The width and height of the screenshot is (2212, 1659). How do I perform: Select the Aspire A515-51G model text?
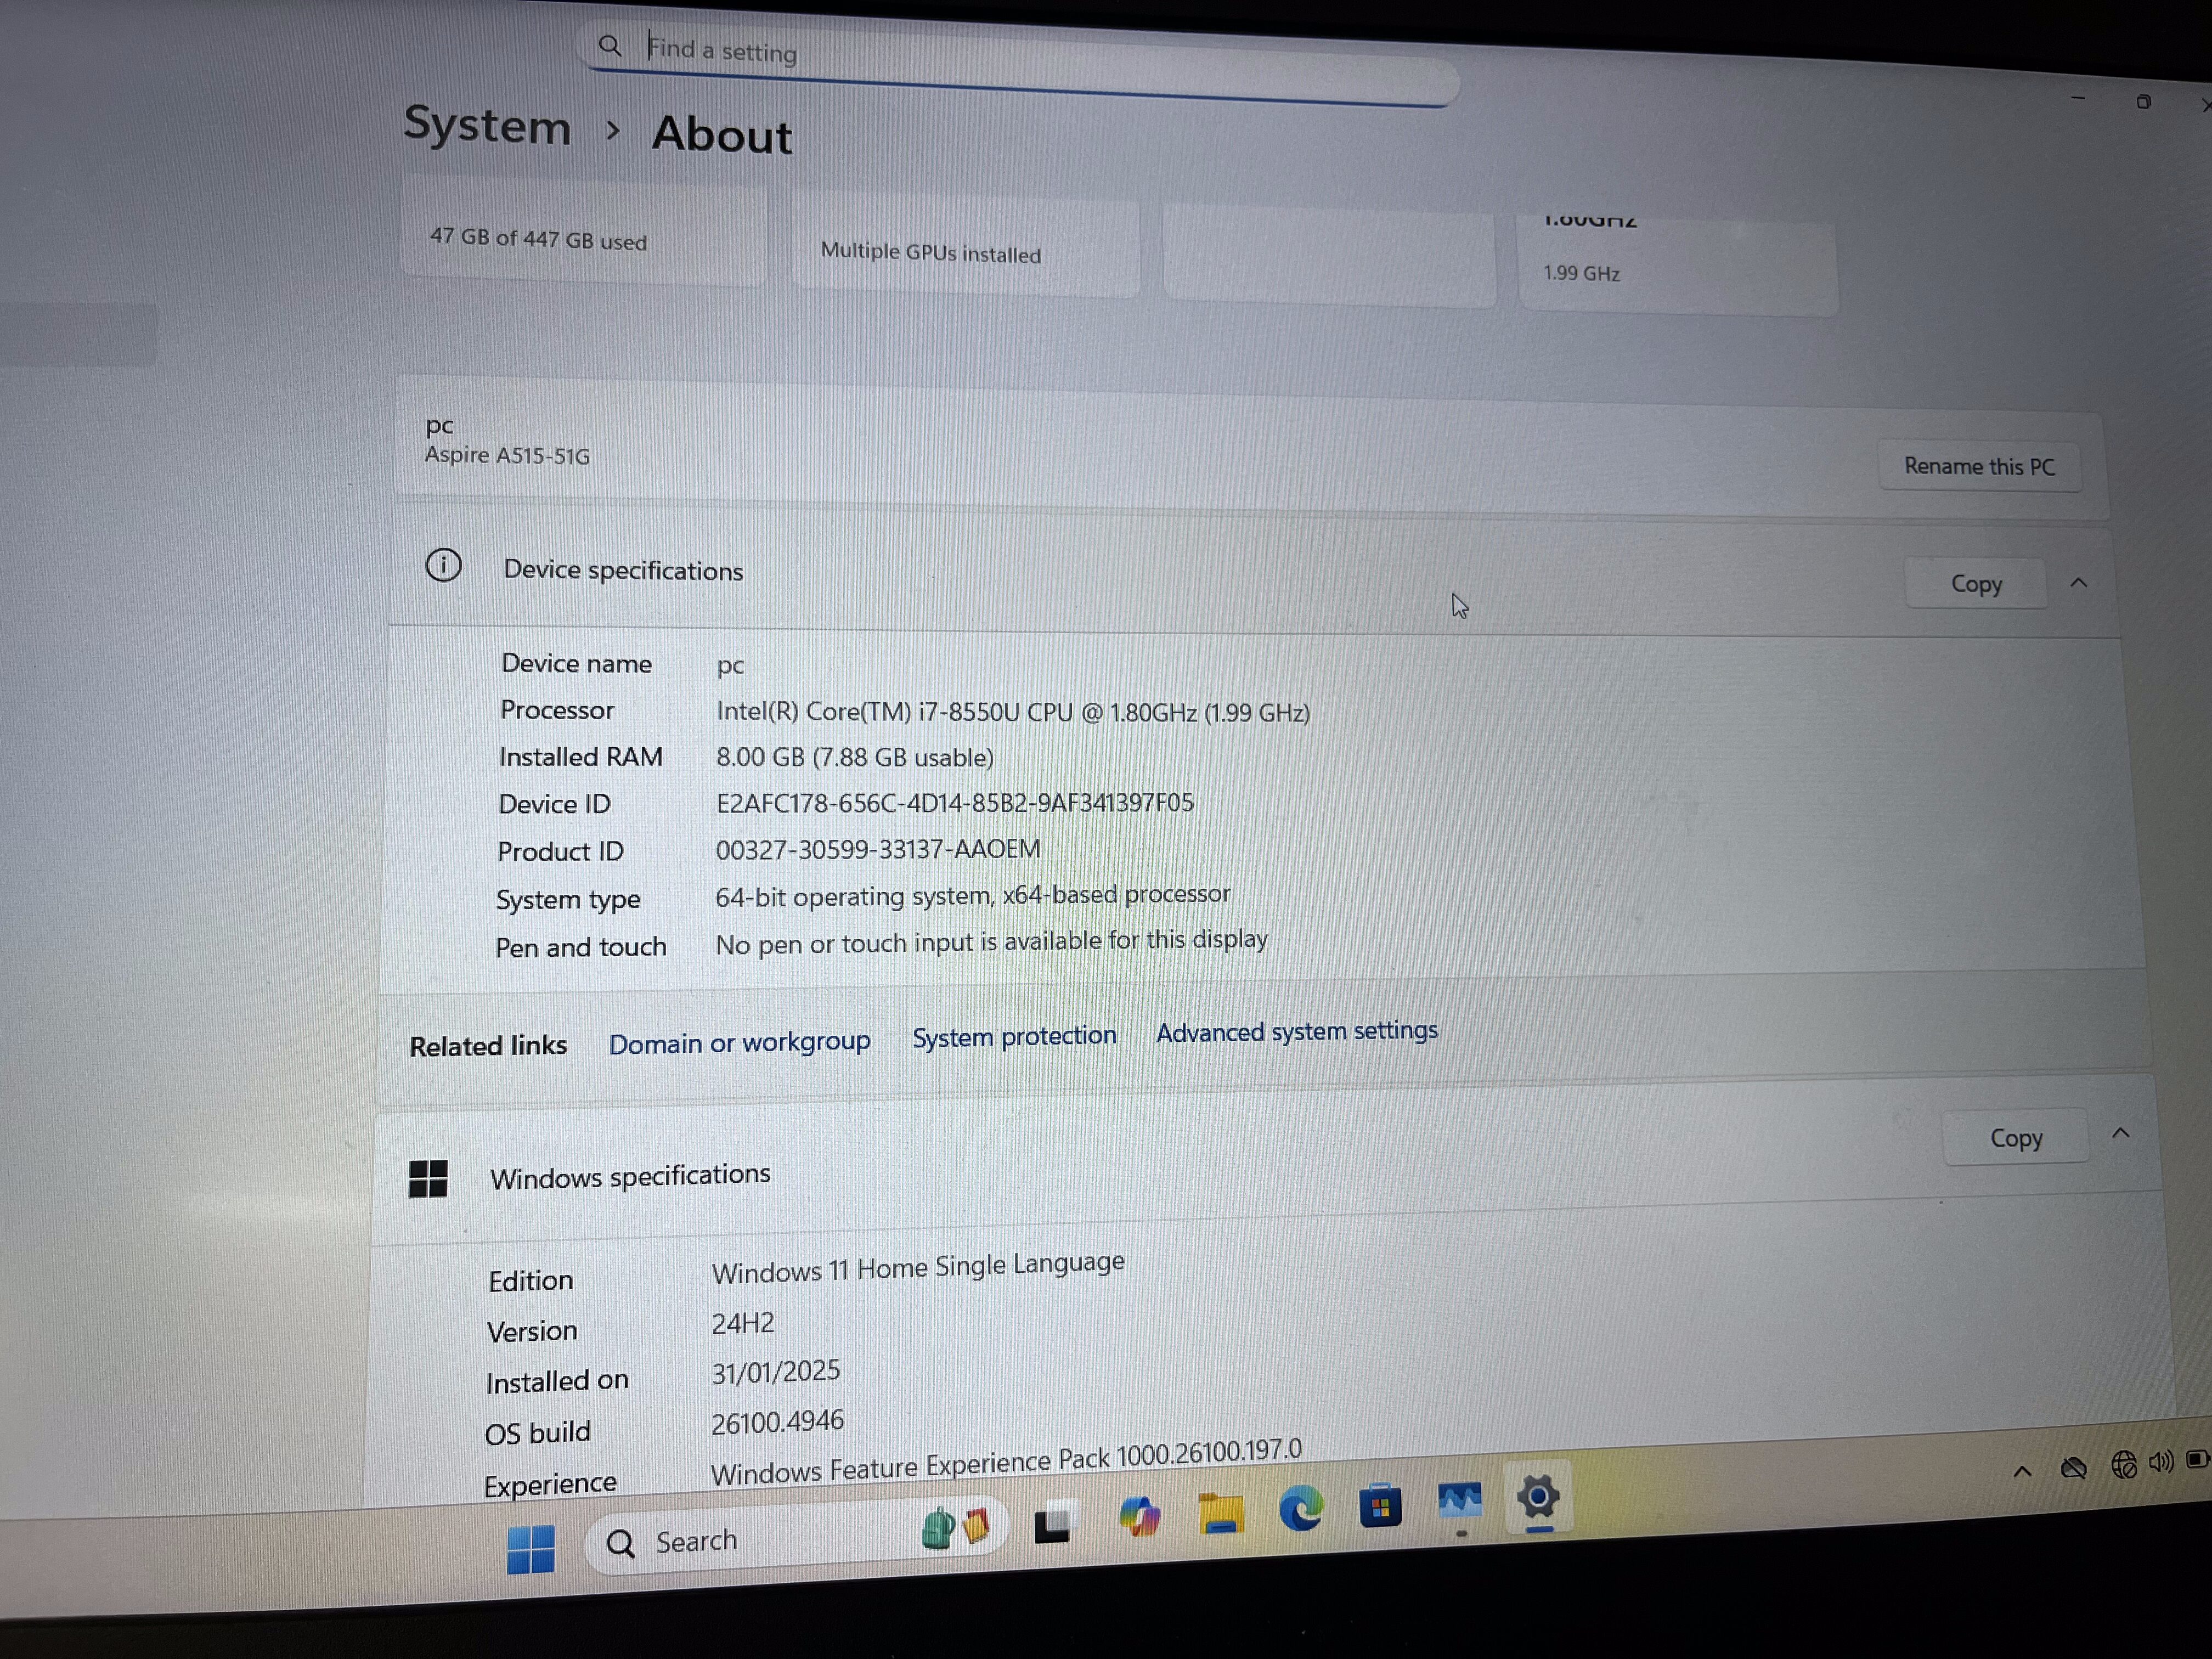pos(507,455)
